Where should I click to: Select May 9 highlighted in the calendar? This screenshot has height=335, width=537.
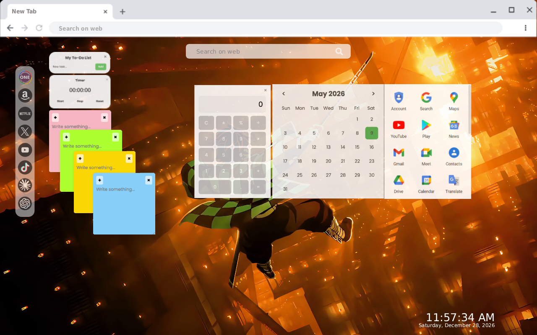(372, 133)
